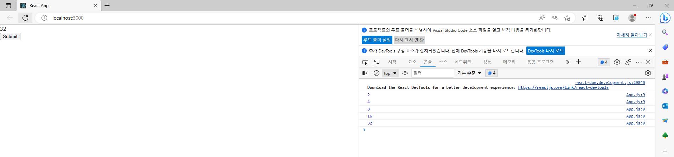674x157 pixels.
Task: Click the console log value 8
Action: point(368,109)
